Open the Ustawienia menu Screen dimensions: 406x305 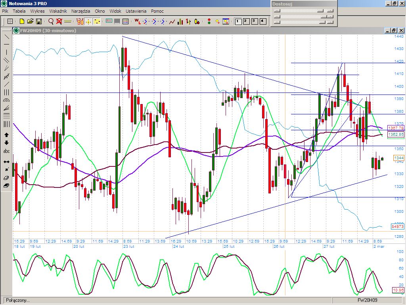(136, 11)
